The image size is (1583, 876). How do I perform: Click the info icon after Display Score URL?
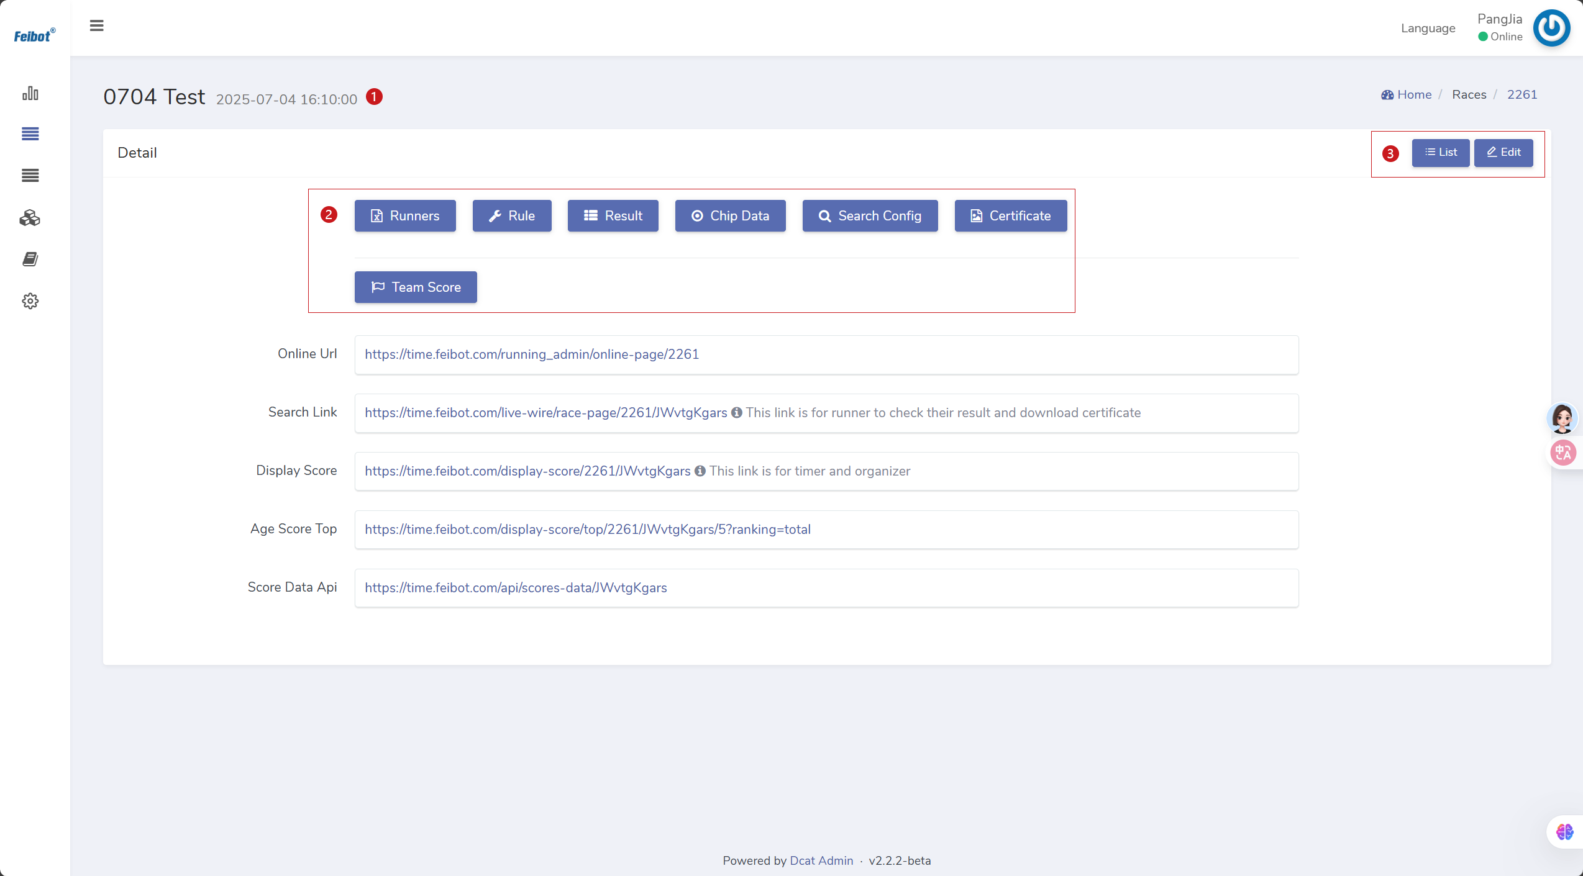[700, 471]
